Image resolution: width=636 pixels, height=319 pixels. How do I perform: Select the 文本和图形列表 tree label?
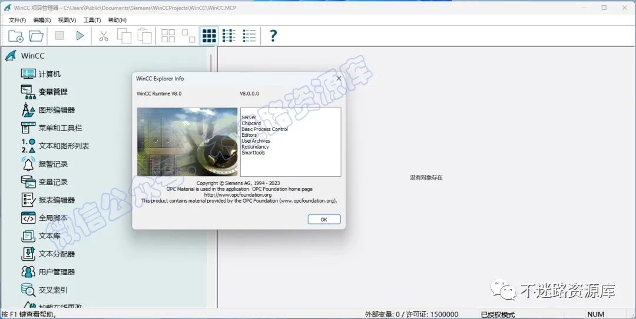point(64,146)
